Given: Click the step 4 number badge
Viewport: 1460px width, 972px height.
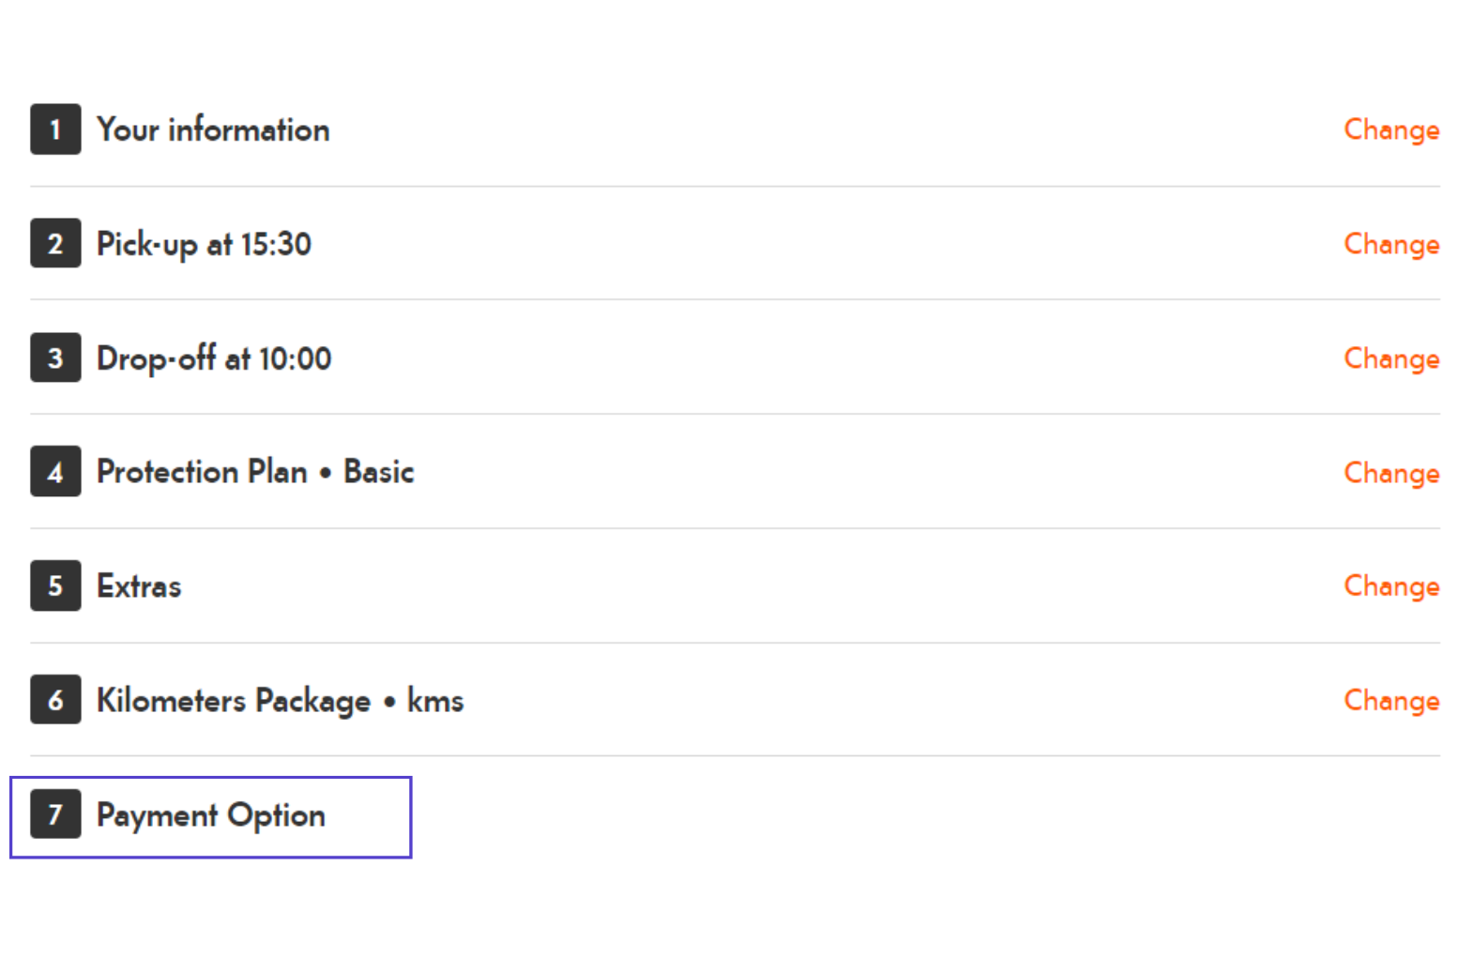Looking at the screenshot, I should click(x=55, y=472).
